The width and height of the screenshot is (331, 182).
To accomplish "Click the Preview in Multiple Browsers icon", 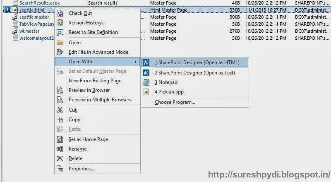I will pyautogui.click(x=60, y=100).
